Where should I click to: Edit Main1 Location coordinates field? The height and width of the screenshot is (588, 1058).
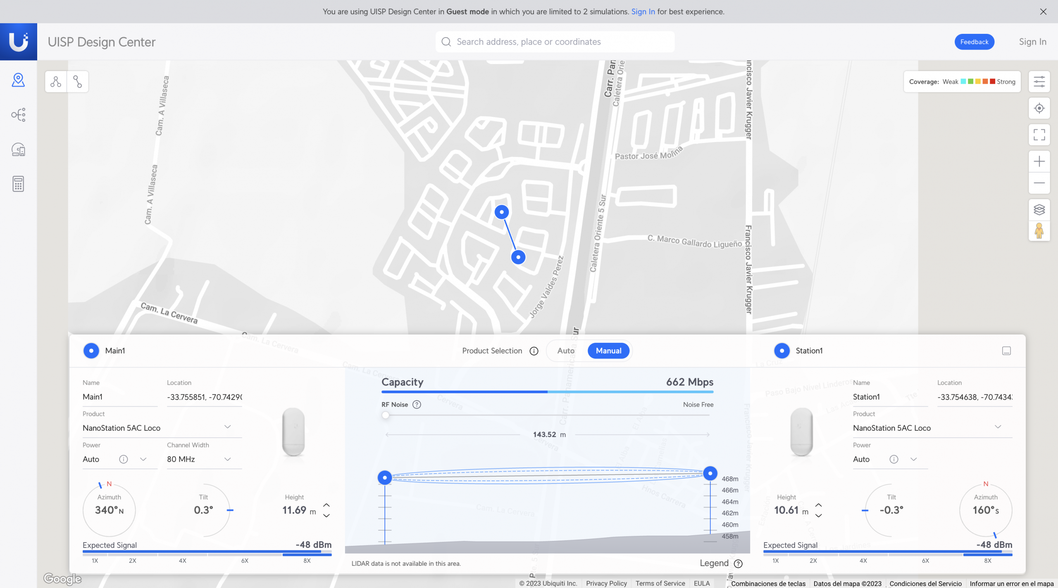(204, 397)
